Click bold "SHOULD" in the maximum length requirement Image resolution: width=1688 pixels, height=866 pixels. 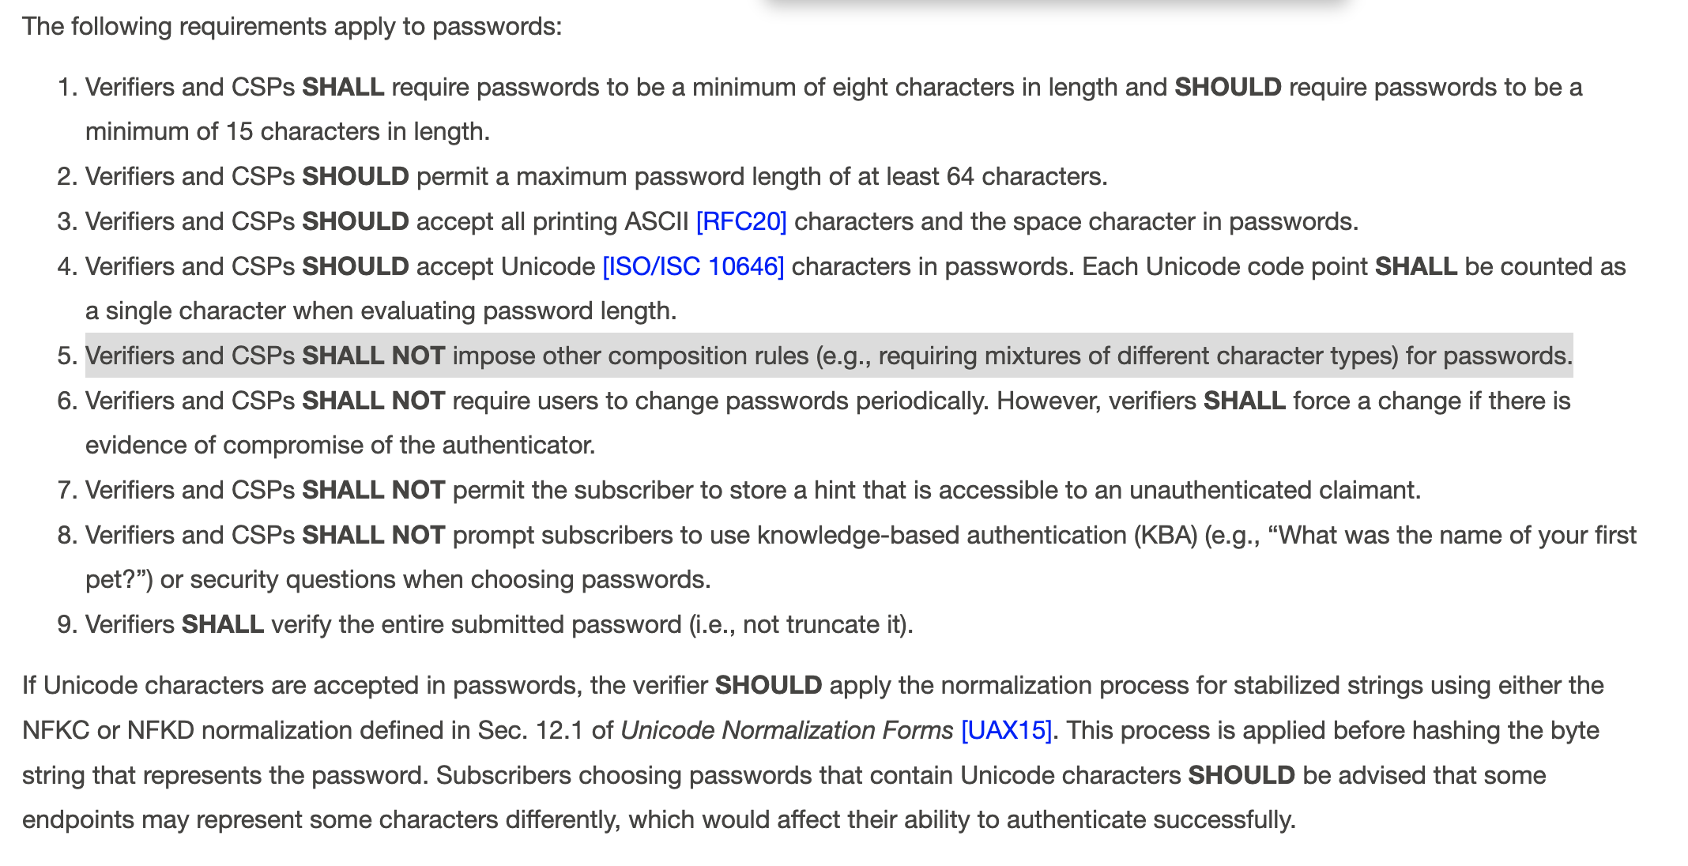point(355,176)
